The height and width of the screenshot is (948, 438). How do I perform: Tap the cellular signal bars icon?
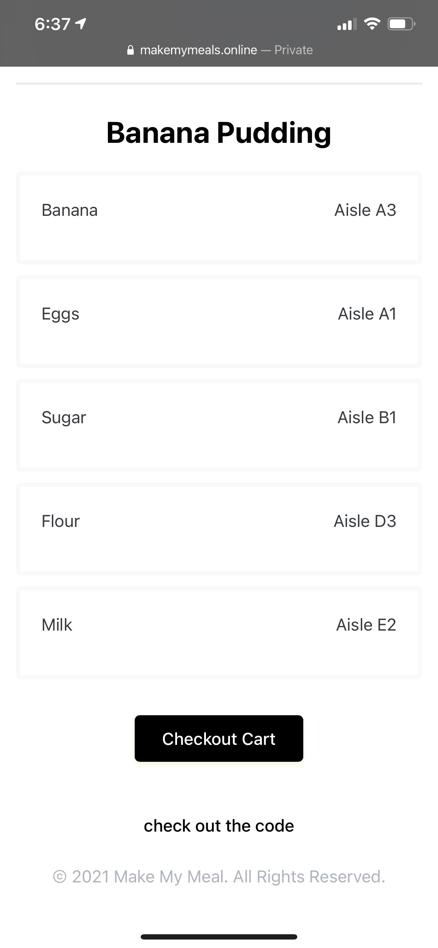click(347, 24)
